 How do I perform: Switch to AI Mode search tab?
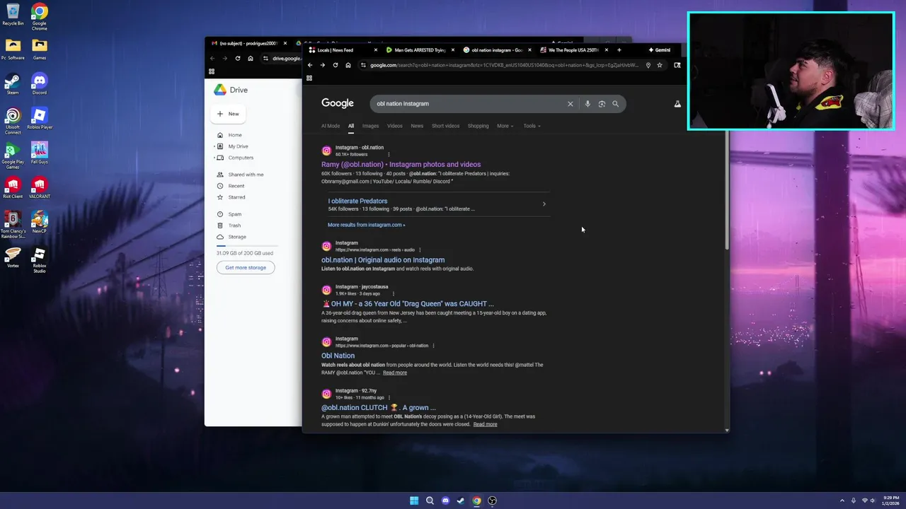click(331, 126)
